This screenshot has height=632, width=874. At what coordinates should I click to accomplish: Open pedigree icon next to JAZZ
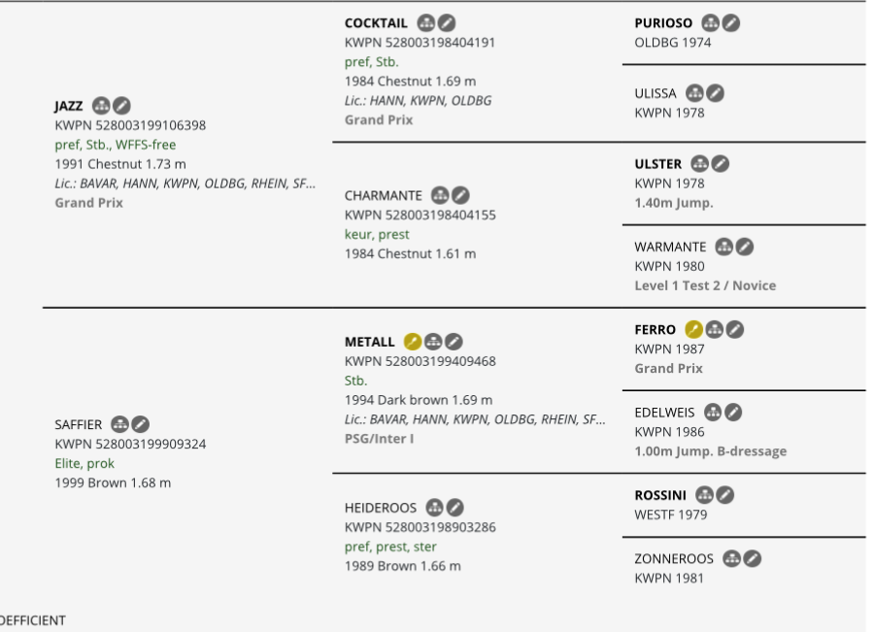click(101, 105)
